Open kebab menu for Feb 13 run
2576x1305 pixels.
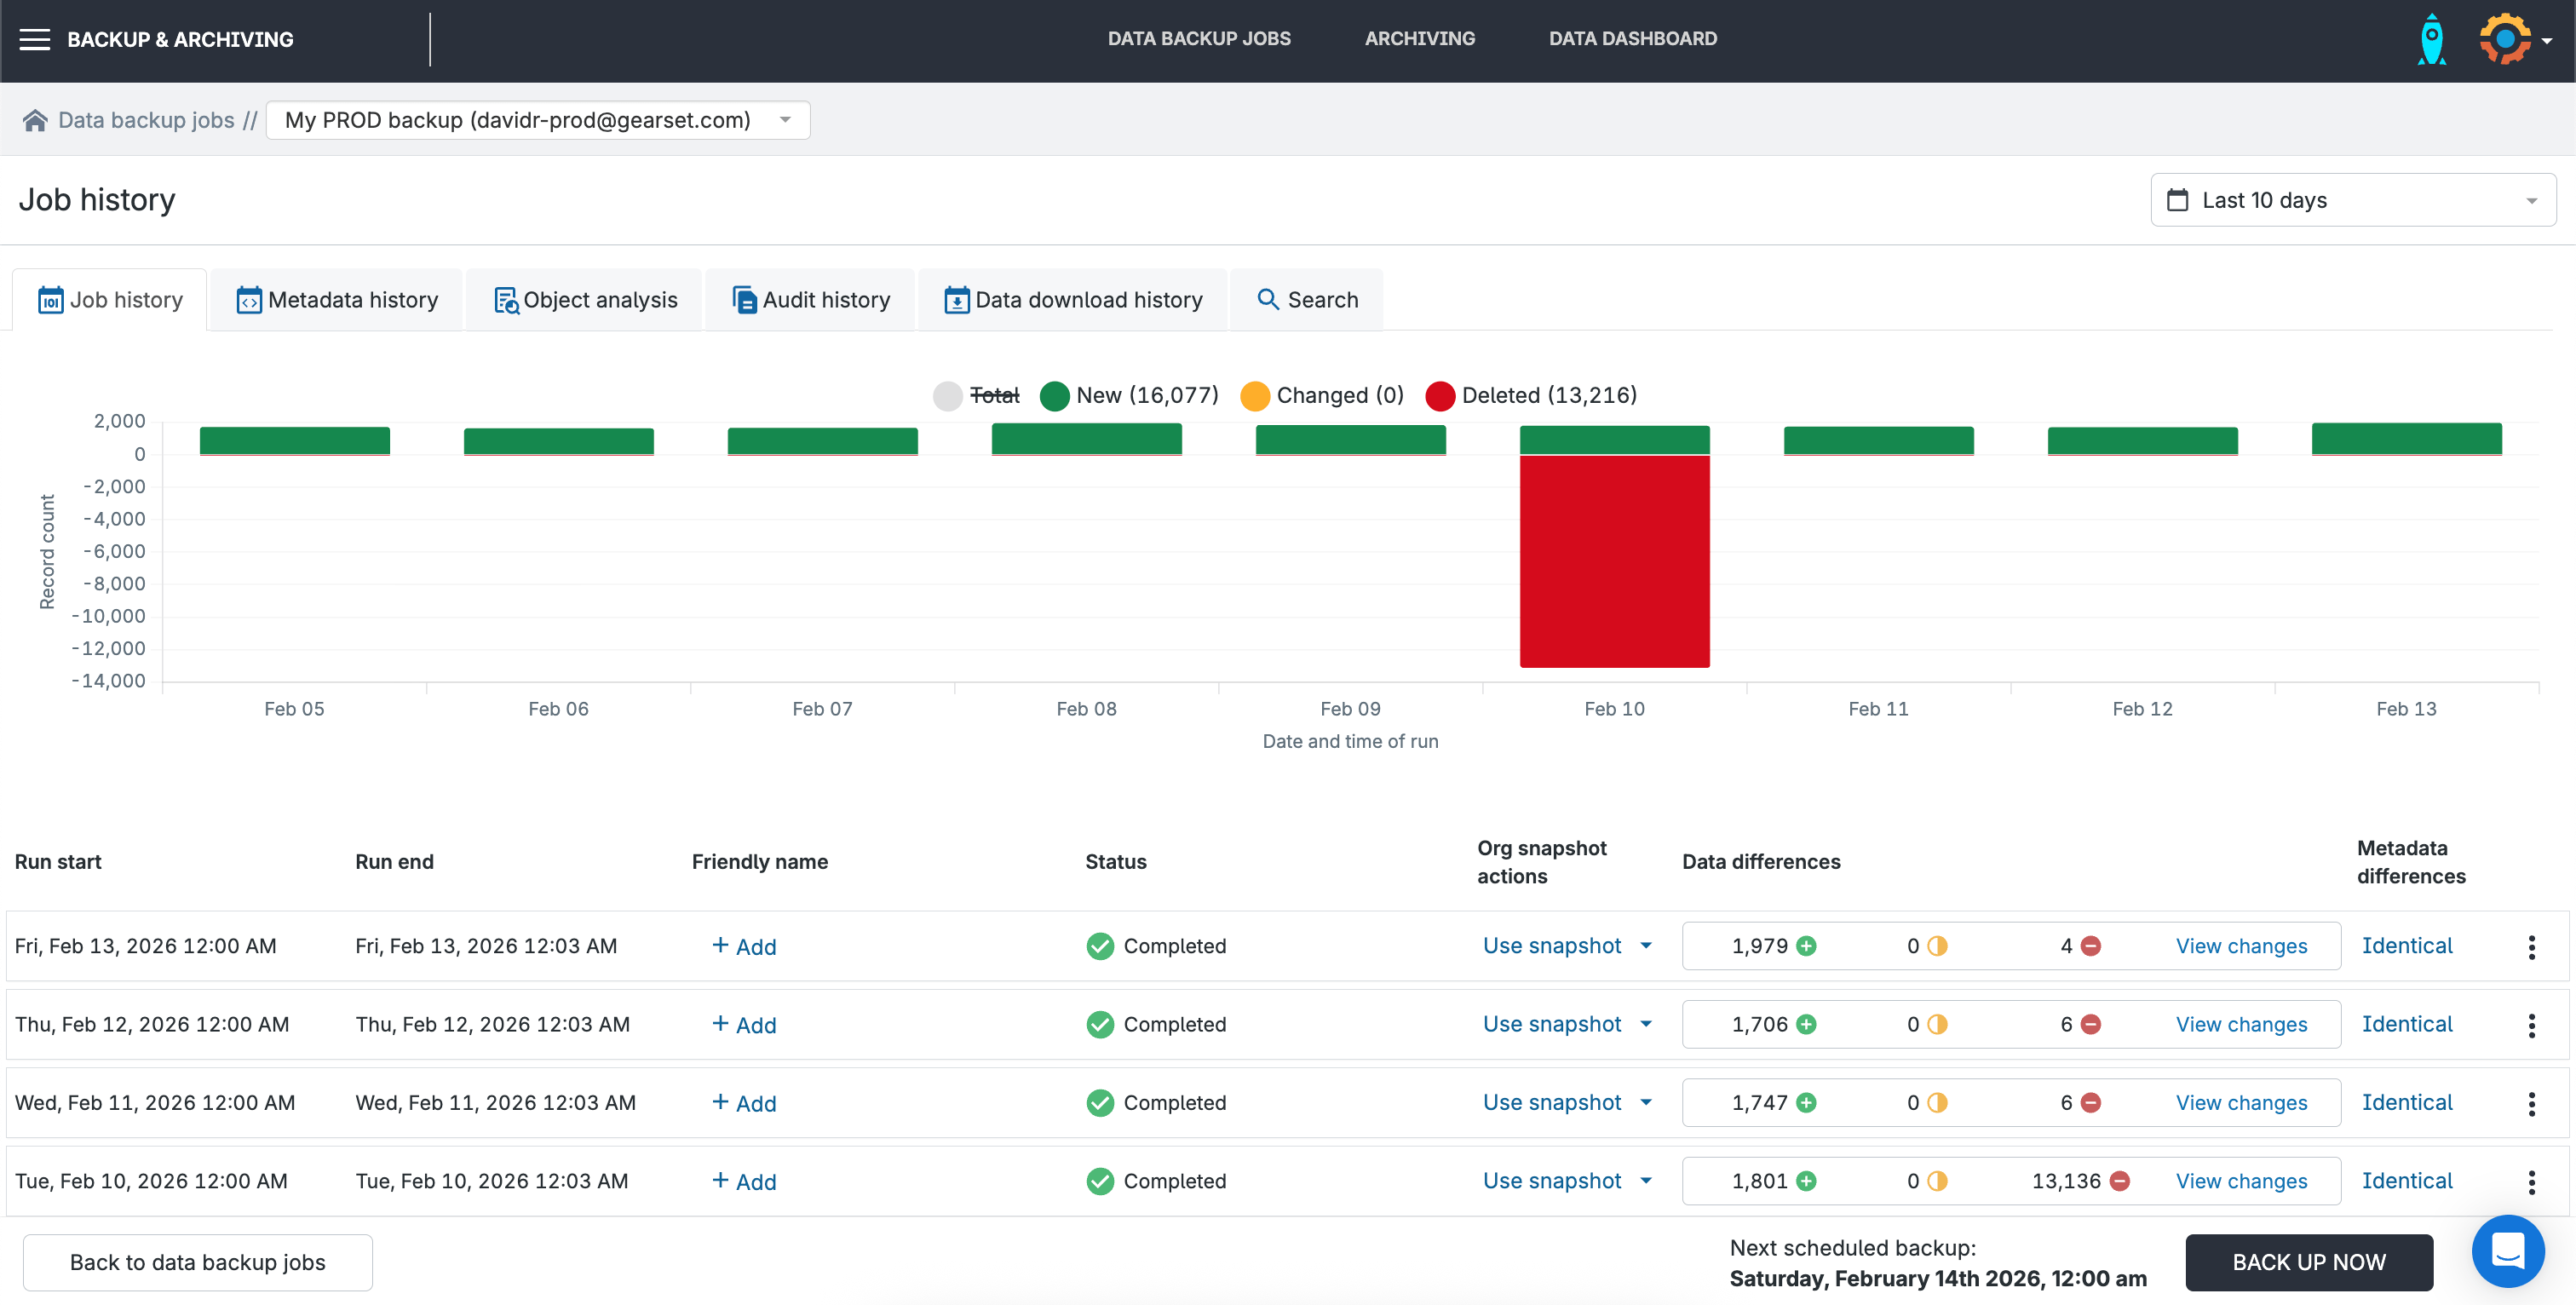click(2531, 946)
